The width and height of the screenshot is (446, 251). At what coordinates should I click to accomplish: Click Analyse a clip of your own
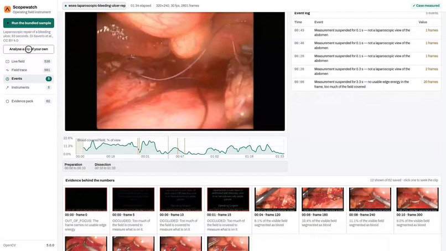pyautogui.click(x=29, y=49)
